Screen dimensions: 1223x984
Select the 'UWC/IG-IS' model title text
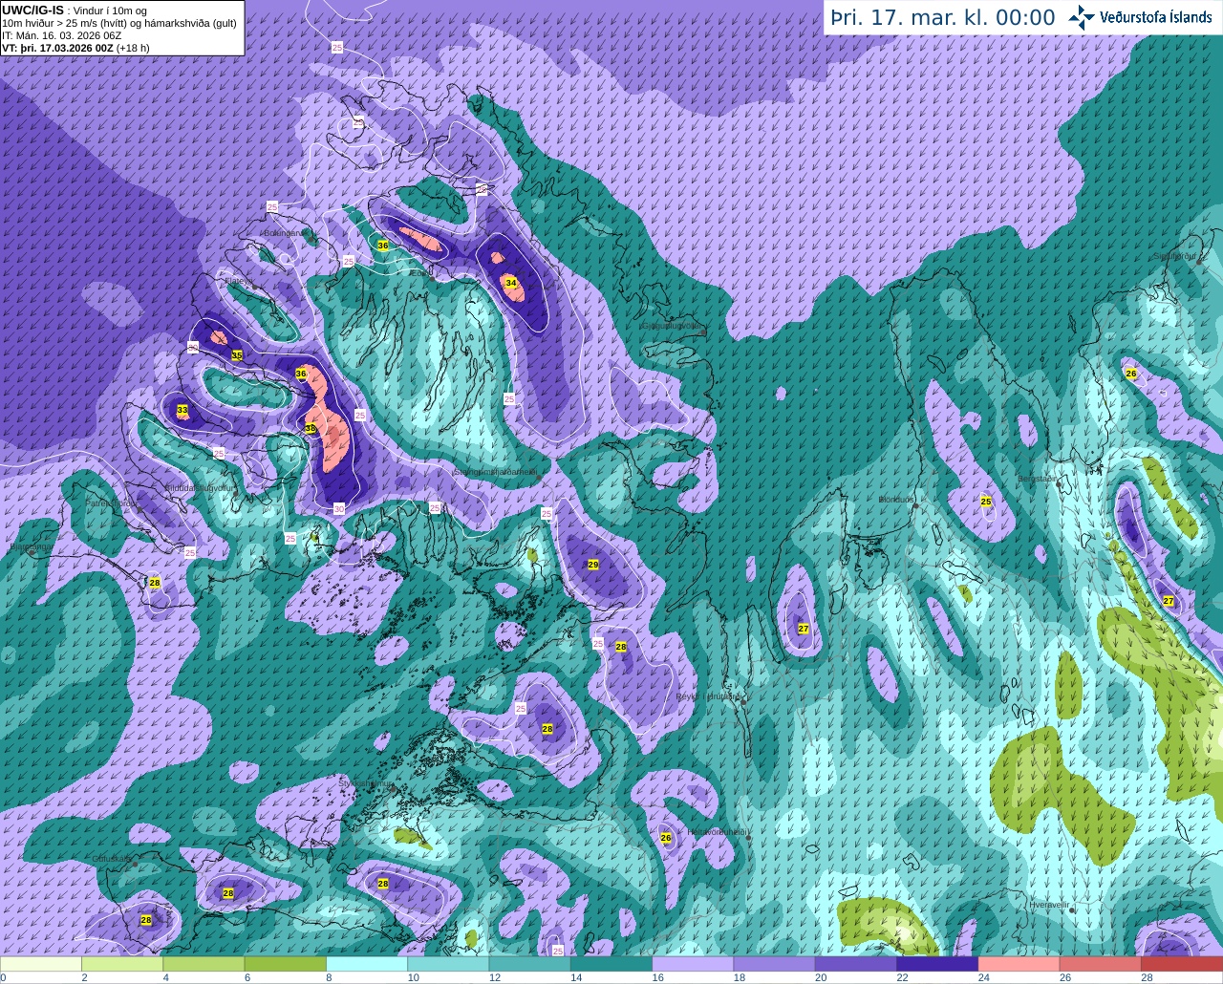[x=32, y=10]
